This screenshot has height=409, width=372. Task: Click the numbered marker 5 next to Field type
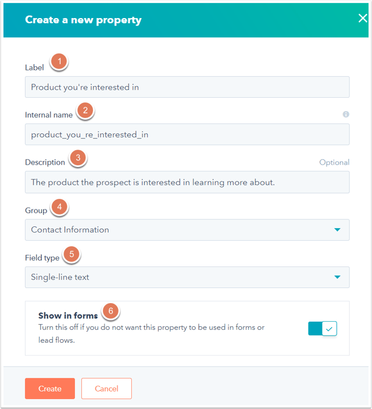[71, 254]
